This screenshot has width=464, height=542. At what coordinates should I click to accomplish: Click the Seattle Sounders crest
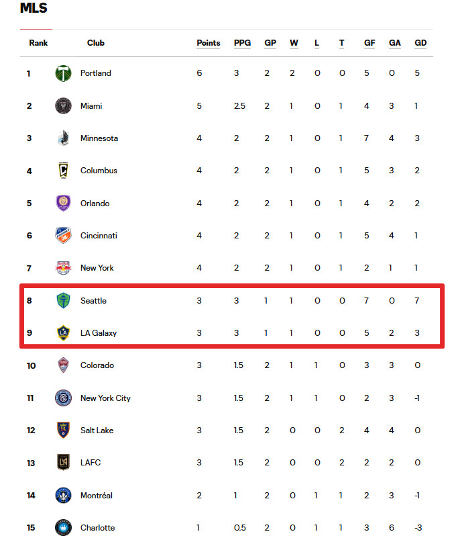pyautogui.click(x=63, y=300)
